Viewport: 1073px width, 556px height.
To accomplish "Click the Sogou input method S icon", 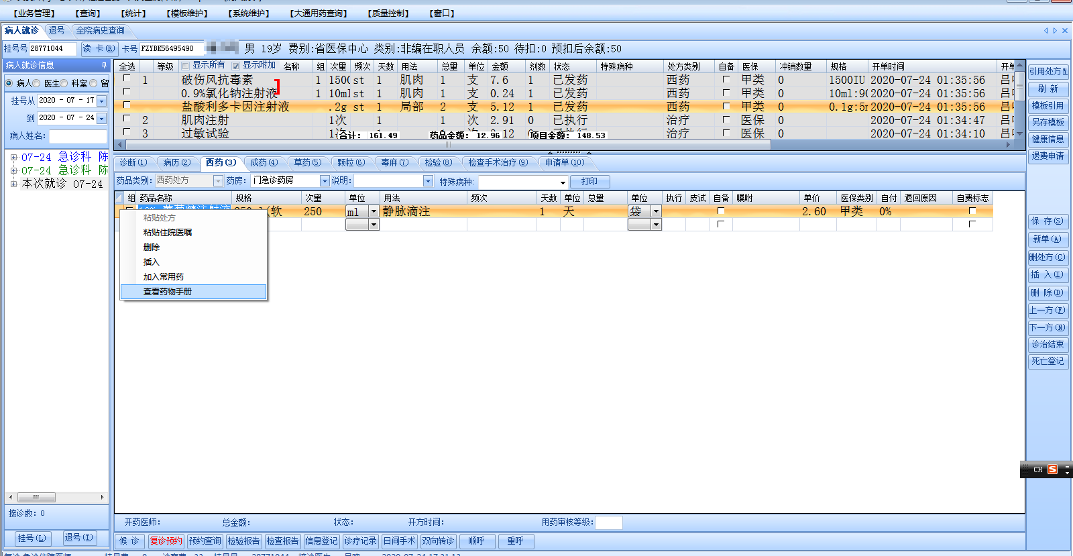I will (1052, 469).
